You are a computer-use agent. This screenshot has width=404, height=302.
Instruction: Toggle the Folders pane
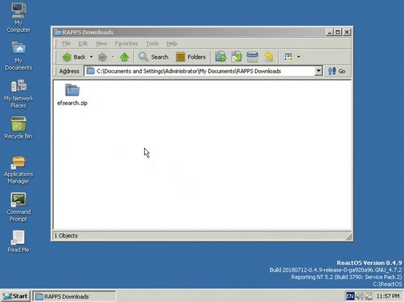pos(191,57)
